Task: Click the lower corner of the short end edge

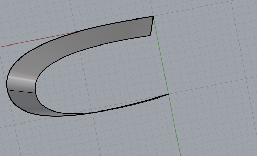Action: (x=150, y=35)
